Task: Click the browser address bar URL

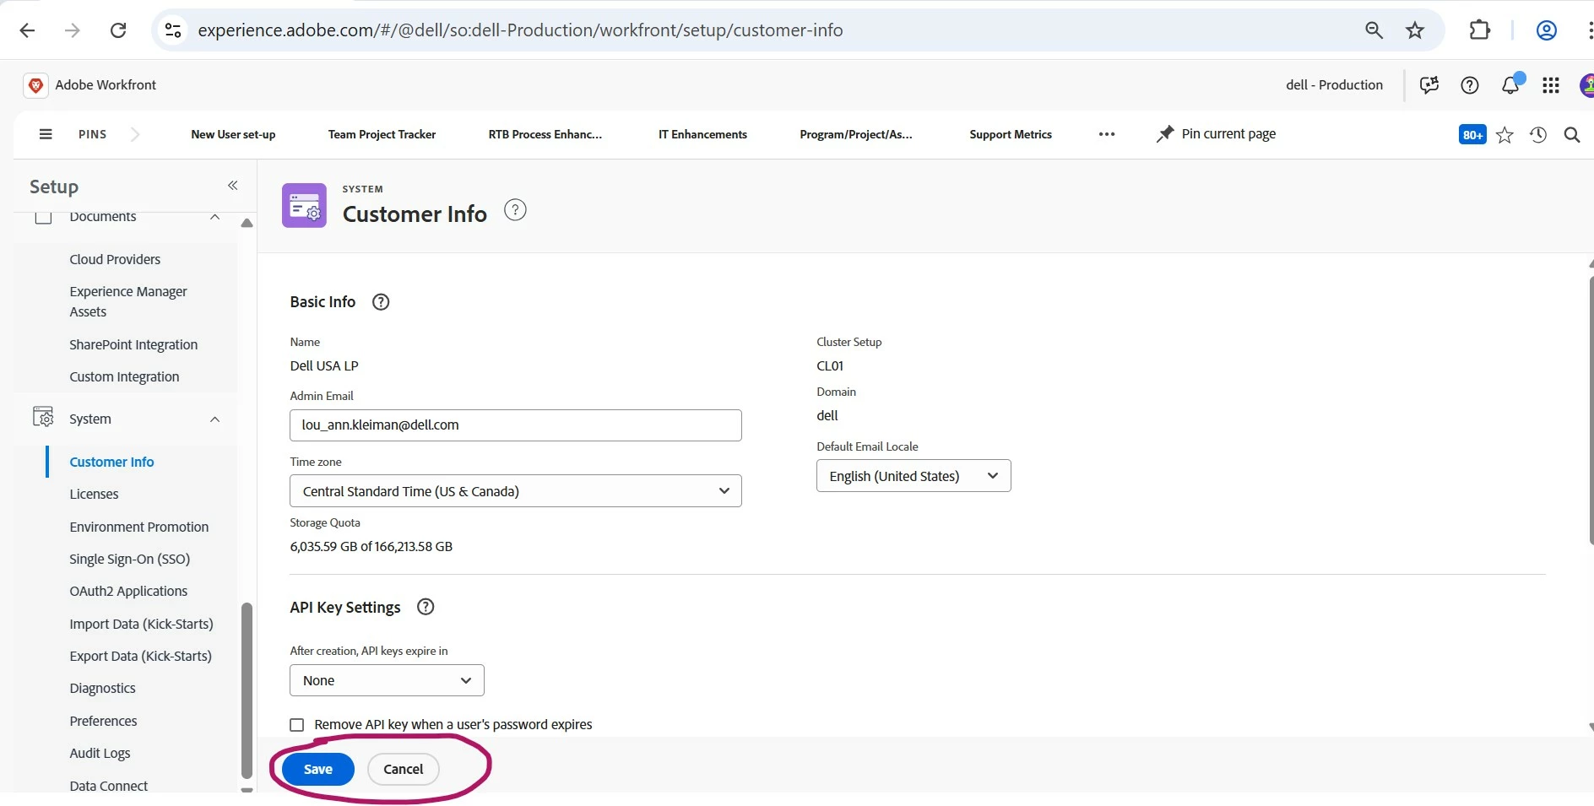Action: click(520, 30)
